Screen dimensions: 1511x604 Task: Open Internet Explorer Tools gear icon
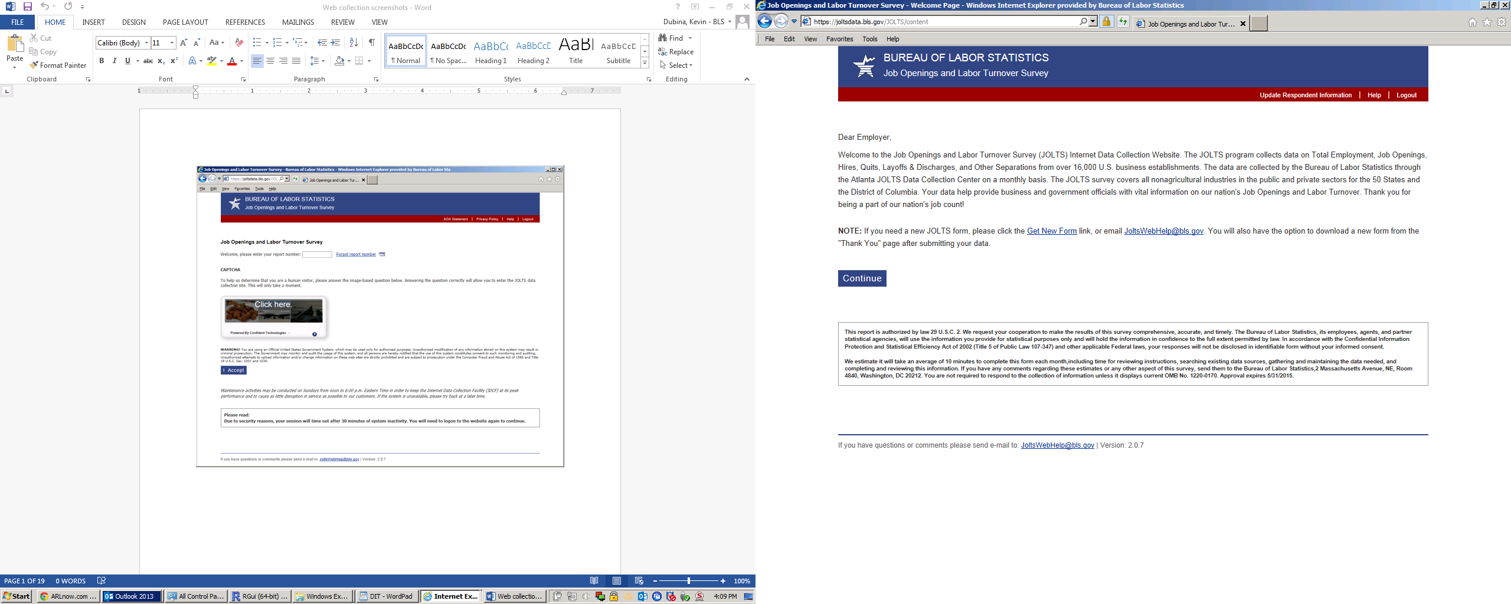click(x=1502, y=22)
